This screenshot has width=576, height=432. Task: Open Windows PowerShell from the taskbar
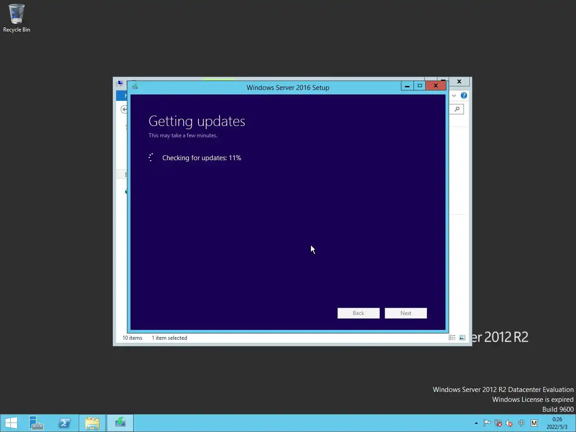pos(64,423)
